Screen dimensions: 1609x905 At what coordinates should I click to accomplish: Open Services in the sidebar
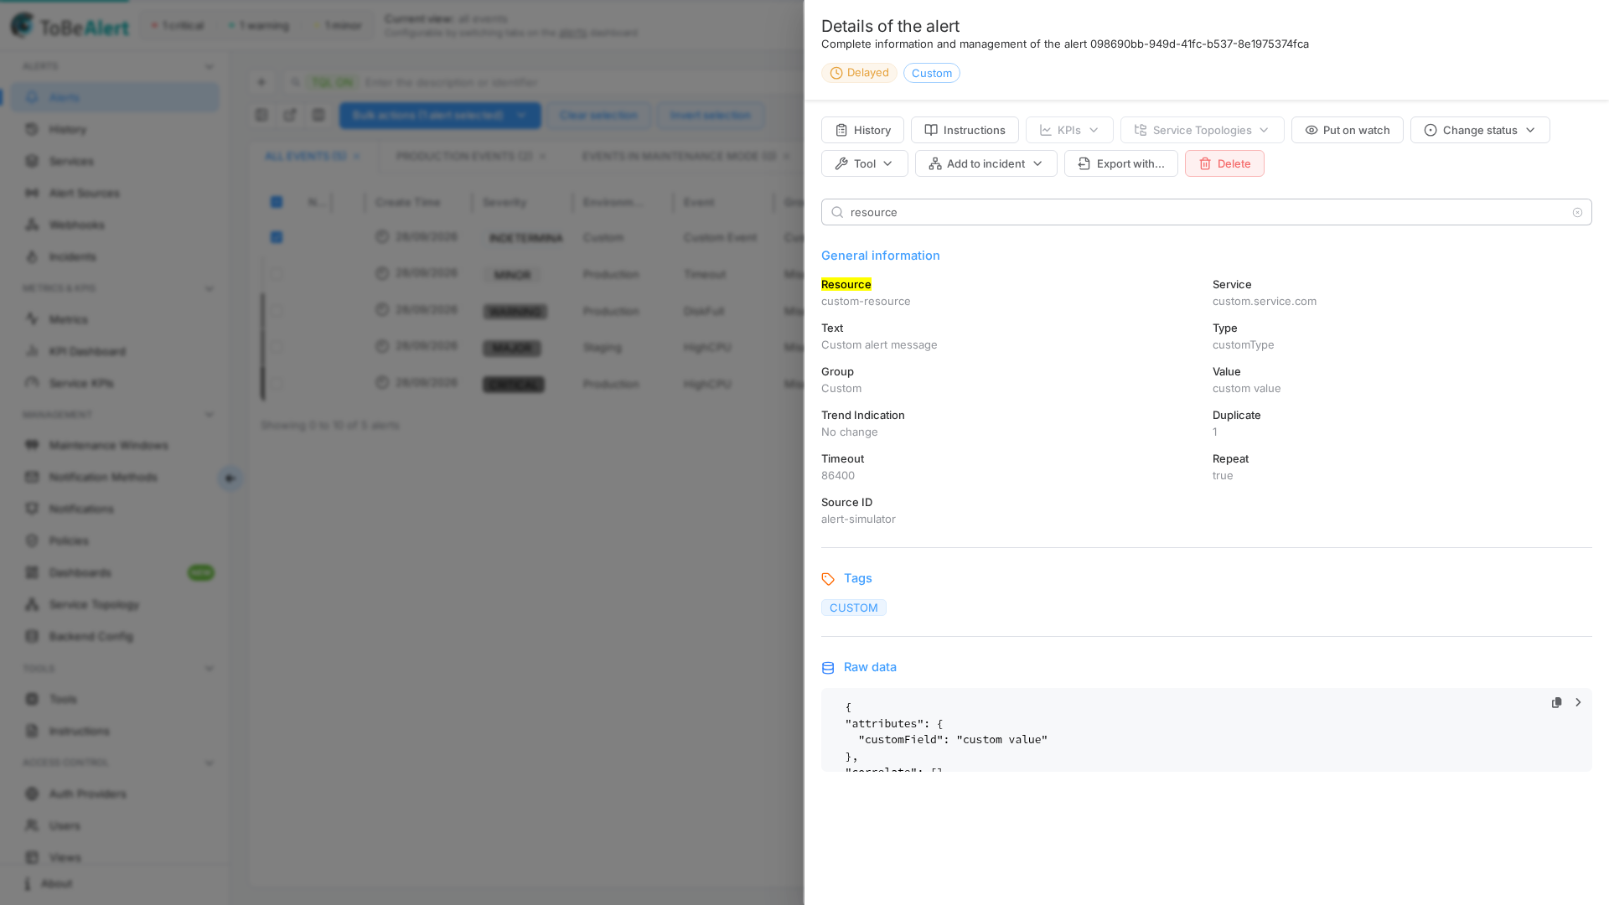115,161
